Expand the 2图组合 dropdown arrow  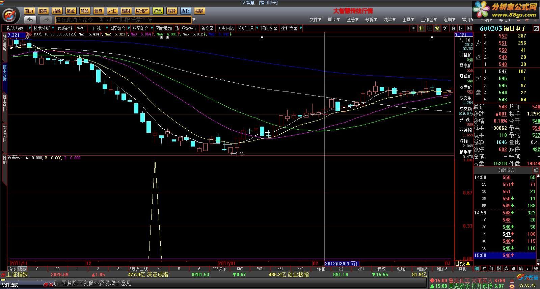point(128,28)
